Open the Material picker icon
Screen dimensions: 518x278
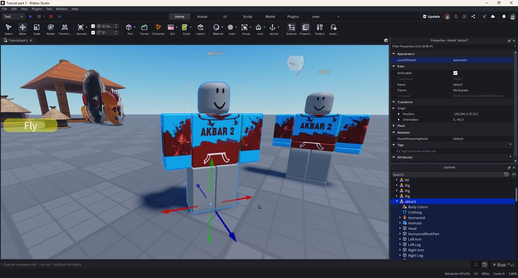[216, 27]
